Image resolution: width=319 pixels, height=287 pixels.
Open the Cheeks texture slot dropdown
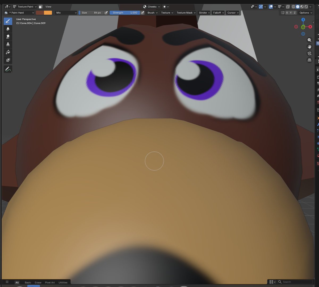click(152, 7)
